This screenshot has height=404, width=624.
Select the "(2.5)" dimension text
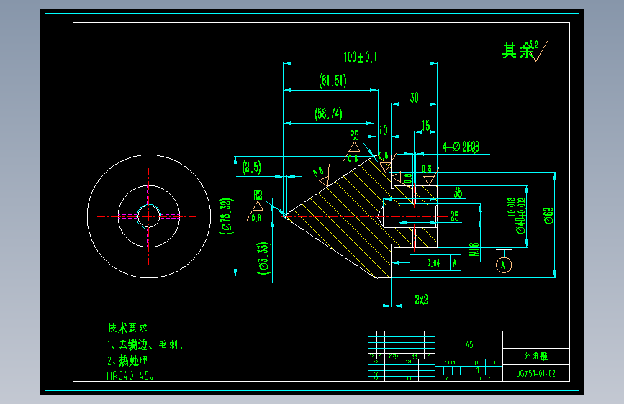[251, 167]
